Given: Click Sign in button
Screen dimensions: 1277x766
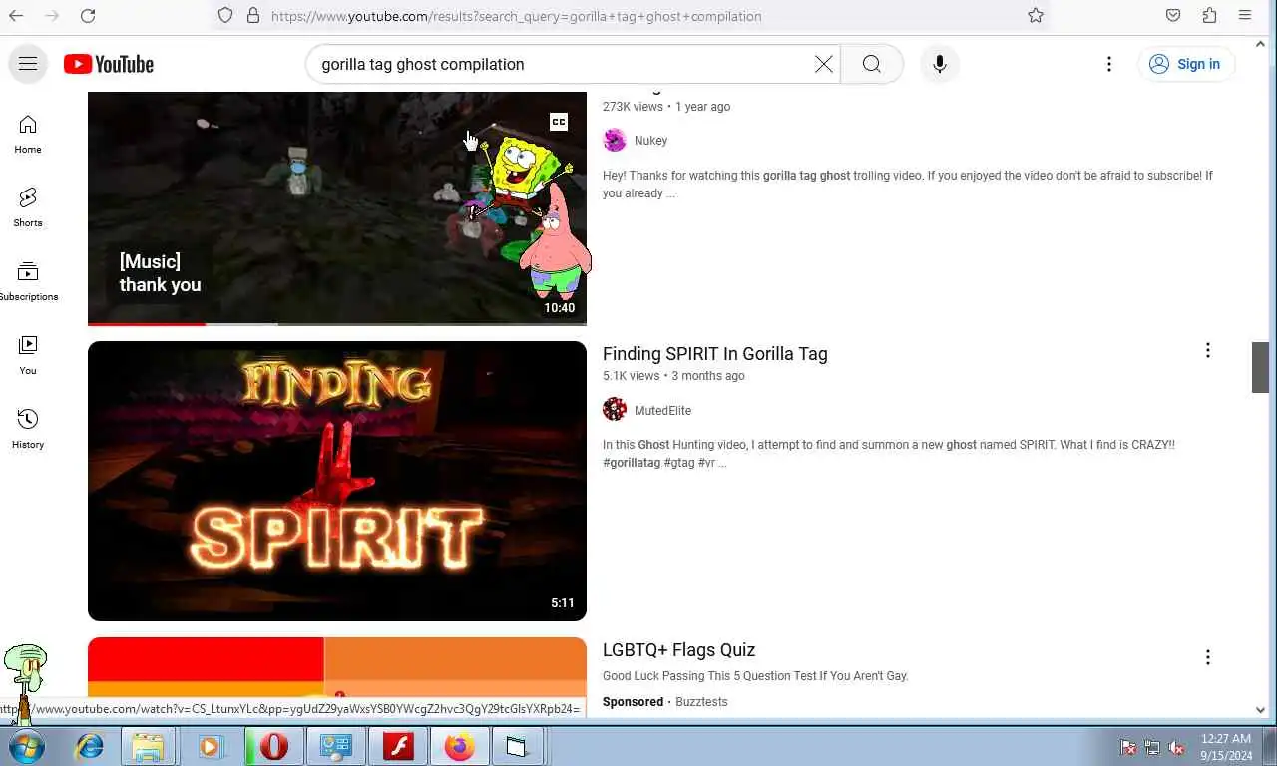Looking at the screenshot, I should click(1186, 64).
